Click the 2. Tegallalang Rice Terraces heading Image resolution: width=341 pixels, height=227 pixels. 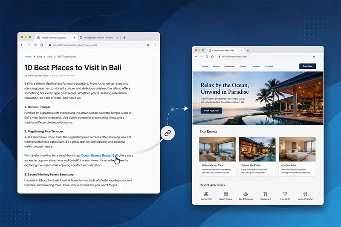click(x=44, y=132)
